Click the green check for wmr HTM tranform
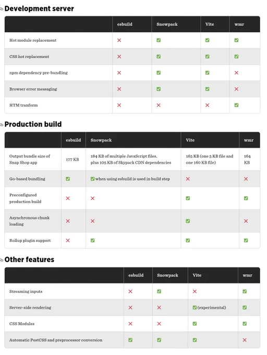Viewport: 267px width, 355px height. click(x=236, y=105)
